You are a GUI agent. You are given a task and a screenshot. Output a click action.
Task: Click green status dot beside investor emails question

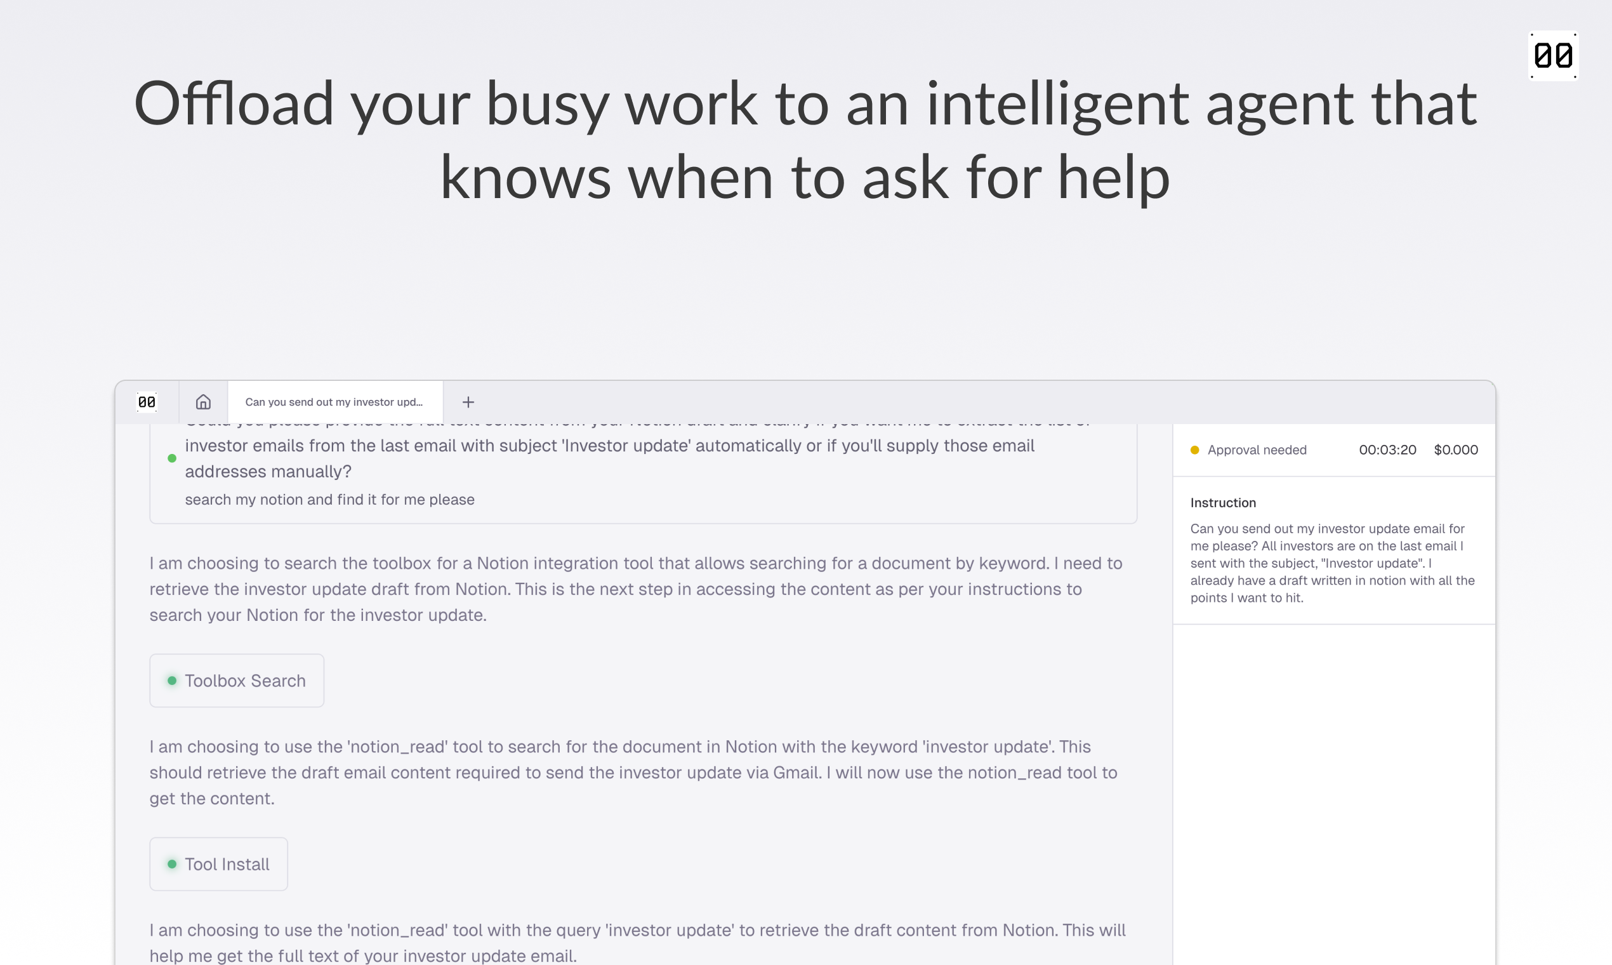(x=172, y=458)
